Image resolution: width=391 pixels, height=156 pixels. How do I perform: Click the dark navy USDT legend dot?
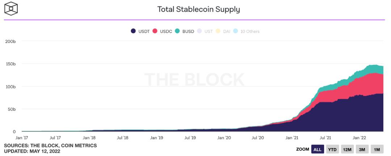tap(134, 31)
